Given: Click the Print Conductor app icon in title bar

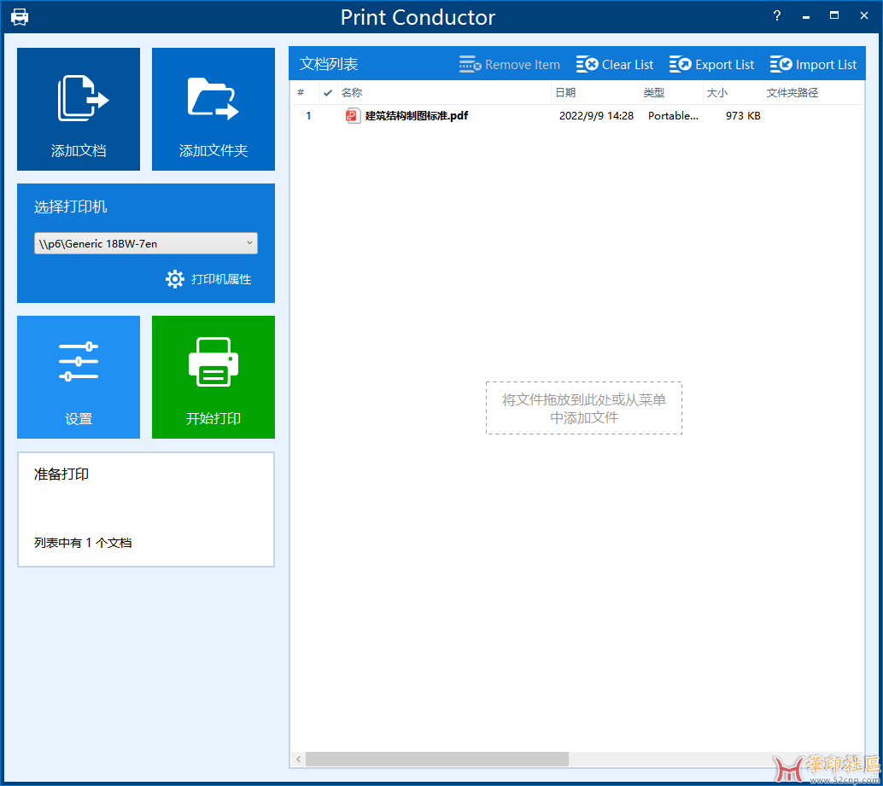Looking at the screenshot, I should click(x=20, y=17).
